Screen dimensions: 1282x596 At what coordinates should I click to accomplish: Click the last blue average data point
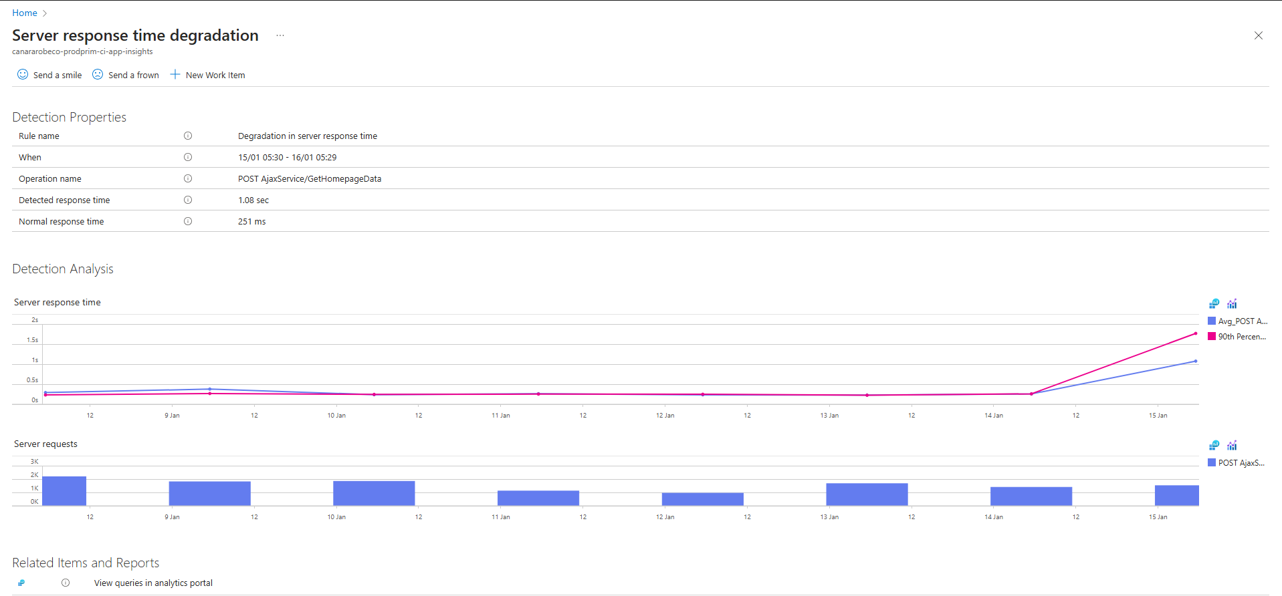[x=1195, y=361]
